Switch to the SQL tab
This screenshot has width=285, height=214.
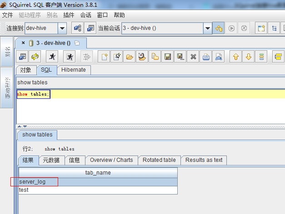pos(46,70)
